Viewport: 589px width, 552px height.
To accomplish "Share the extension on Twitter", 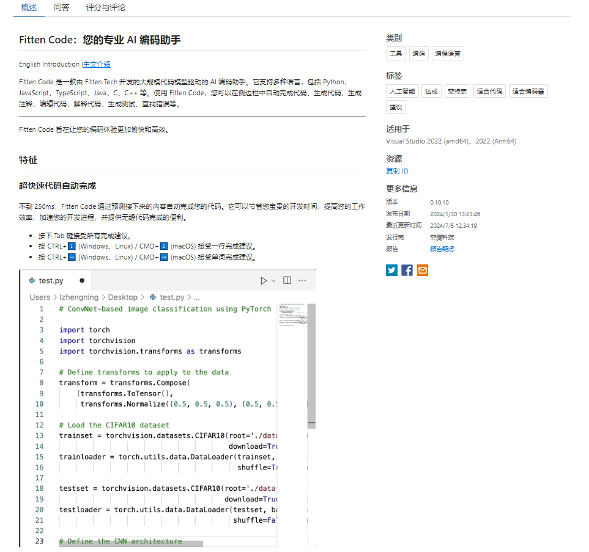I will point(391,270).
